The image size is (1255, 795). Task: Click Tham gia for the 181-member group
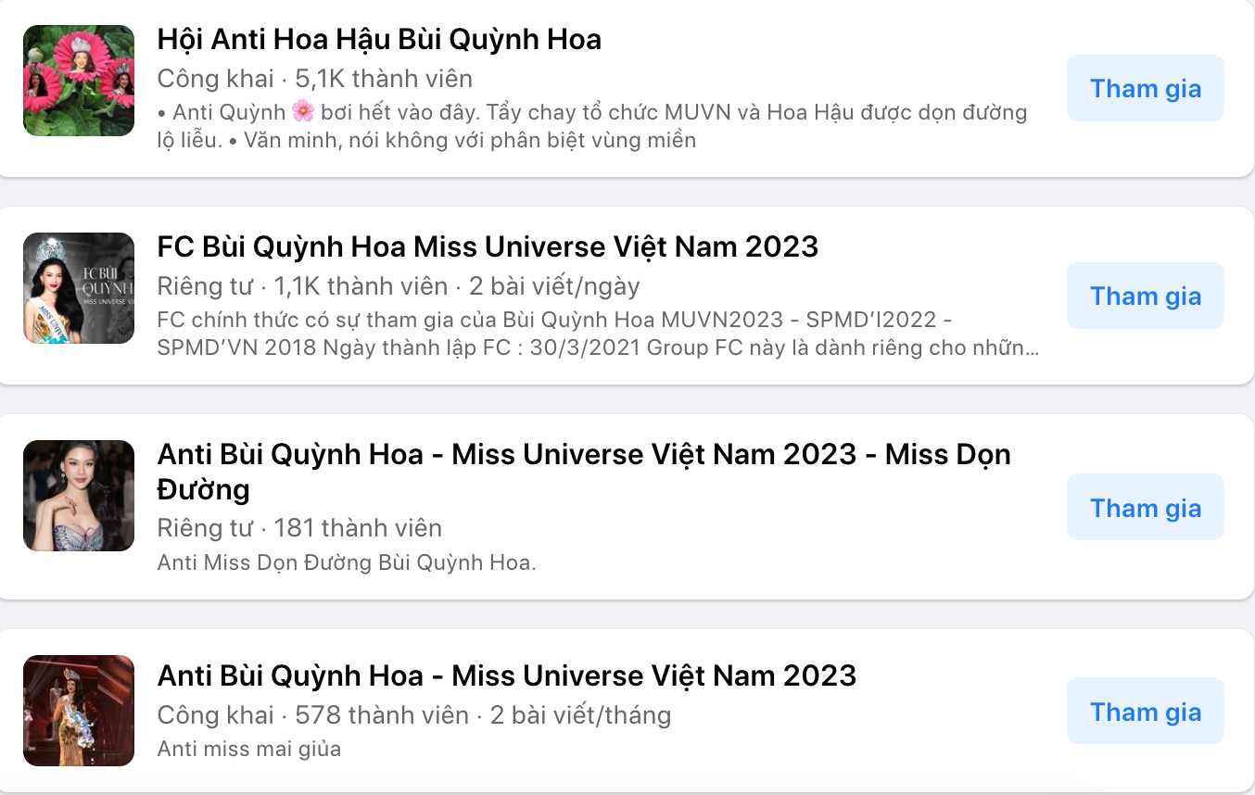[1145, 508]
